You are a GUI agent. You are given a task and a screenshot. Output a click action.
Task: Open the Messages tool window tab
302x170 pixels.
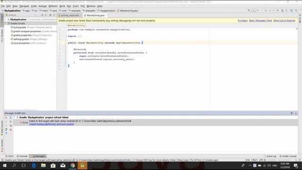click(x=38, y=156)
